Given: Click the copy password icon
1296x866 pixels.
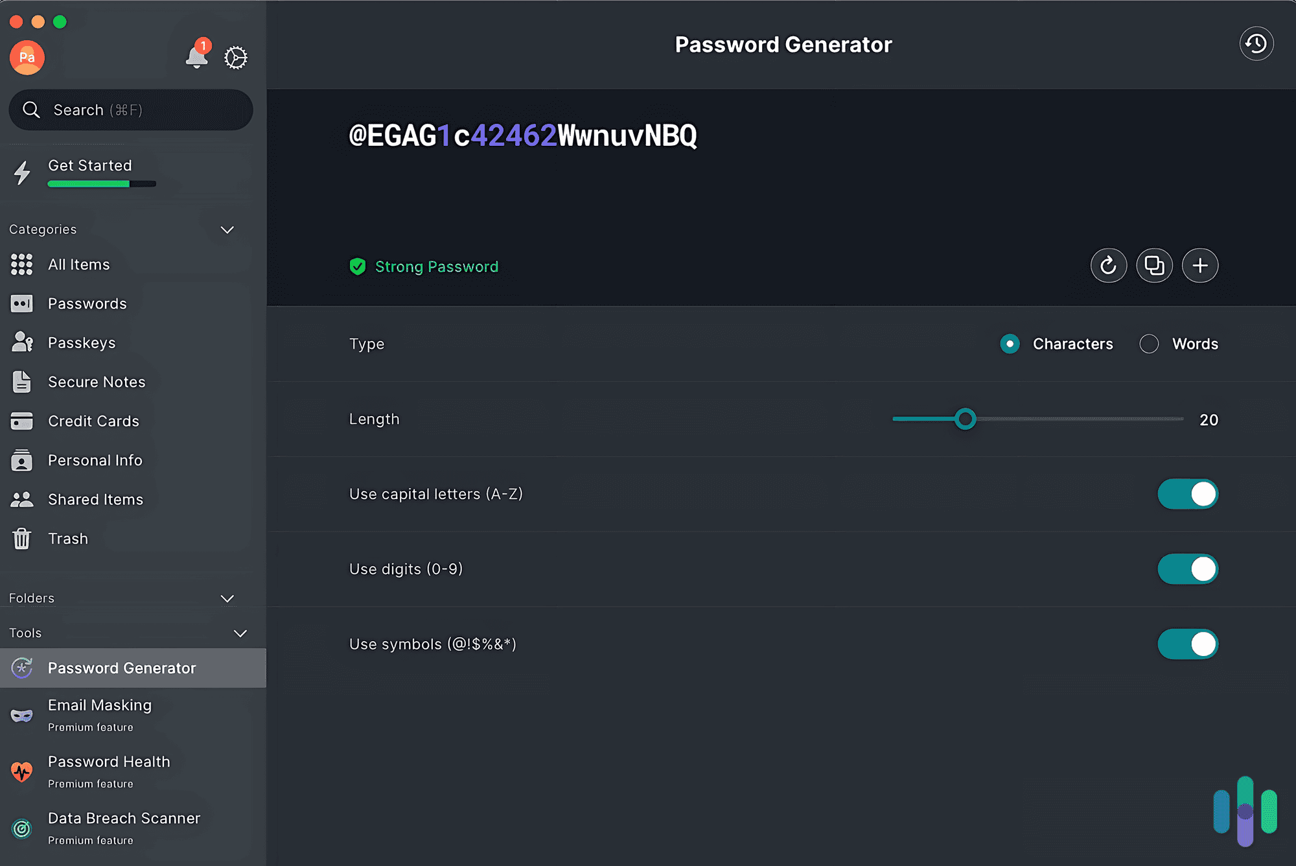Looking at the screenshot, I should click(x=1153, y=265).
